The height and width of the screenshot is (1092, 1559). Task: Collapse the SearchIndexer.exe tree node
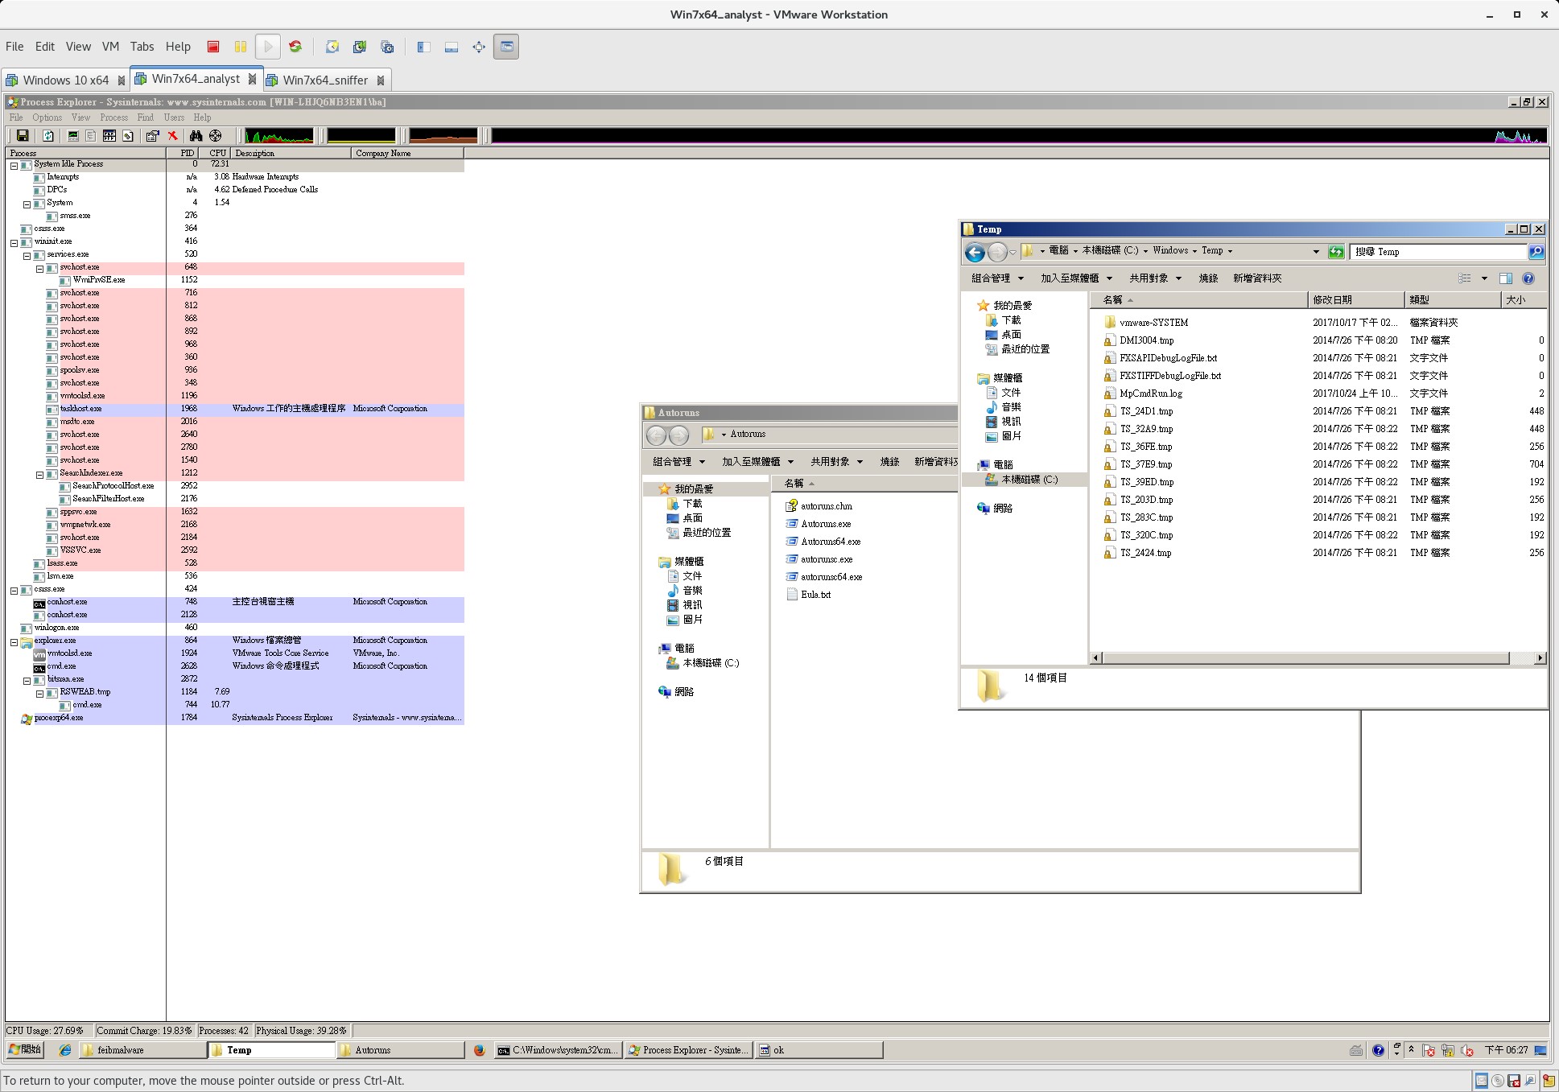point(39,474)
